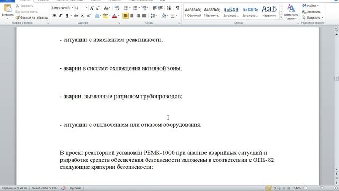The width and height of the screenshot is (339, 191).
Task: Apply yellow text highlight color
Action: click(105, 15)
